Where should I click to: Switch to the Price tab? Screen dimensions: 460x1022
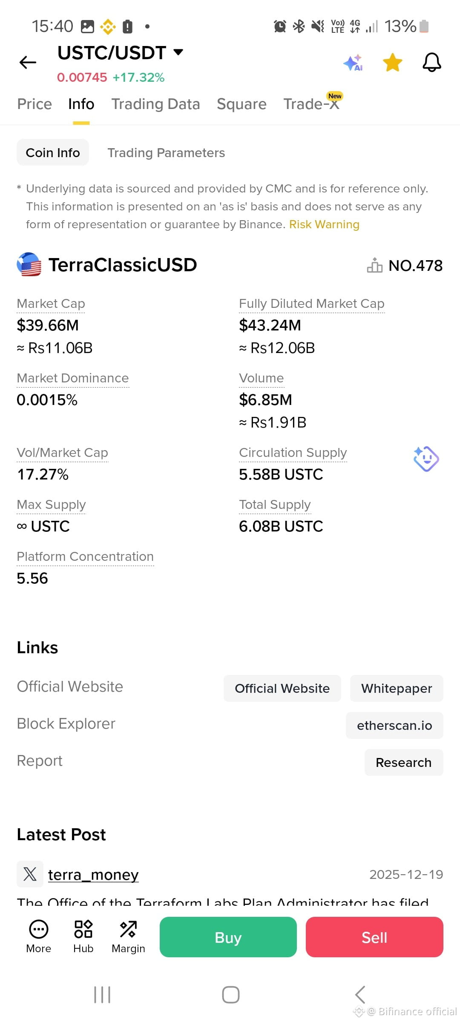click(x=34, y=104)
